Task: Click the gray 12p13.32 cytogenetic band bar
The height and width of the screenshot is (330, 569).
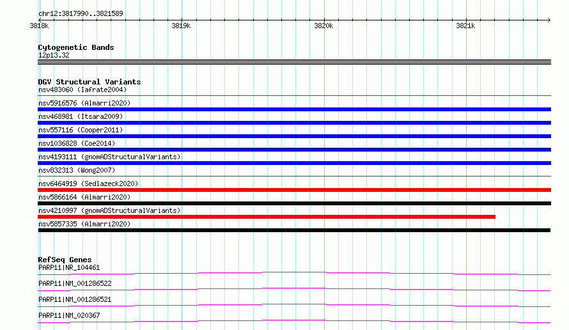Action: coord(294,62)
